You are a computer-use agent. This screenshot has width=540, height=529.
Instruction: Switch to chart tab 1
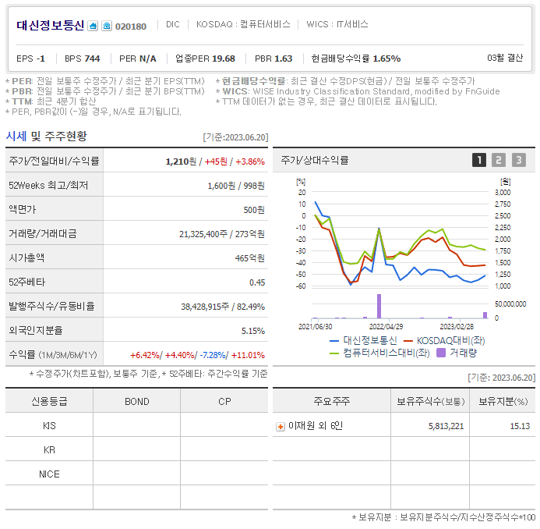coord(478,161)
